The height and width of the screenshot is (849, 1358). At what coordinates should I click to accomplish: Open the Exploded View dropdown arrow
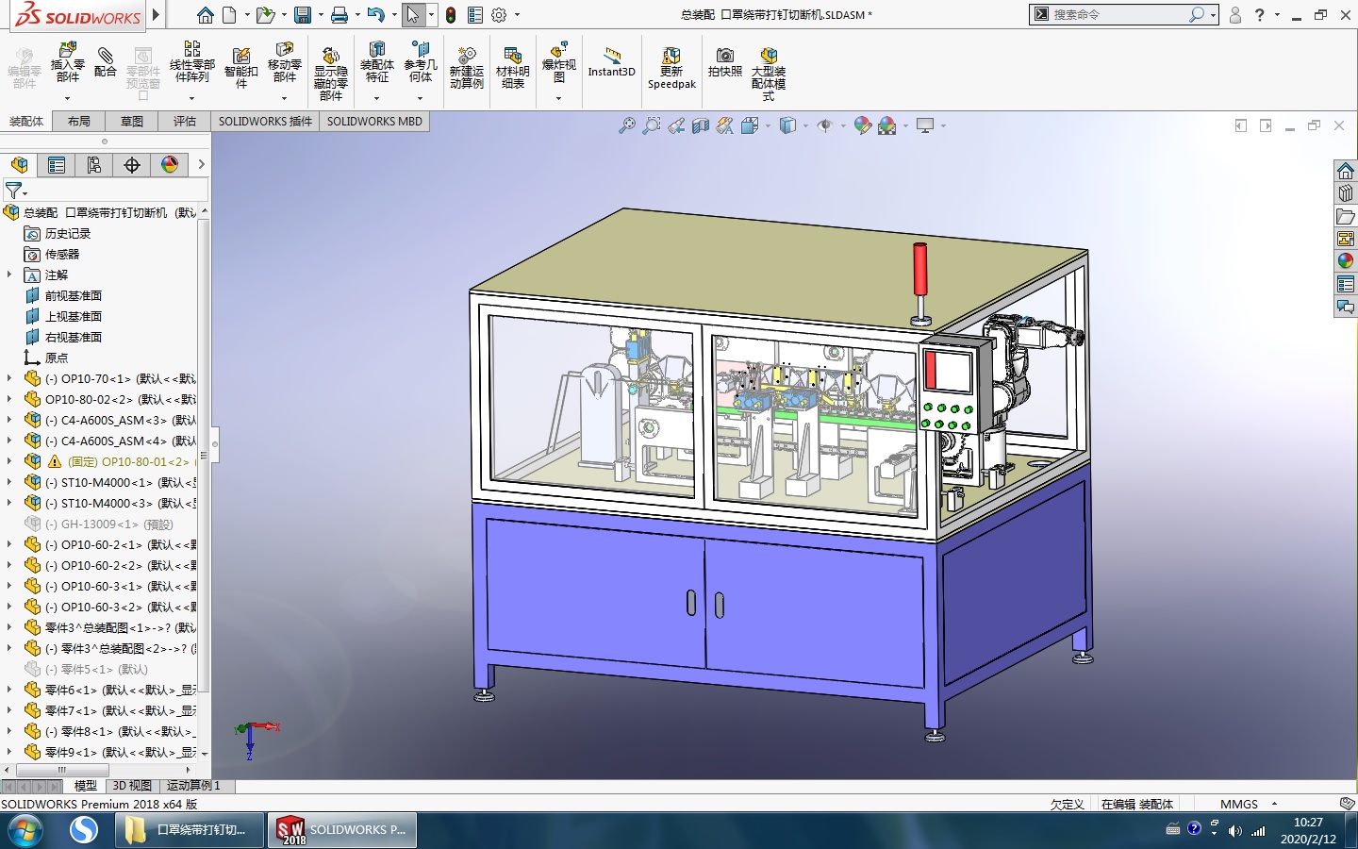(x=558, y=98)
